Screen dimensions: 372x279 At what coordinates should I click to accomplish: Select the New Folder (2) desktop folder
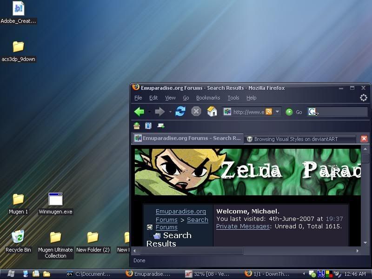(93, 242)
